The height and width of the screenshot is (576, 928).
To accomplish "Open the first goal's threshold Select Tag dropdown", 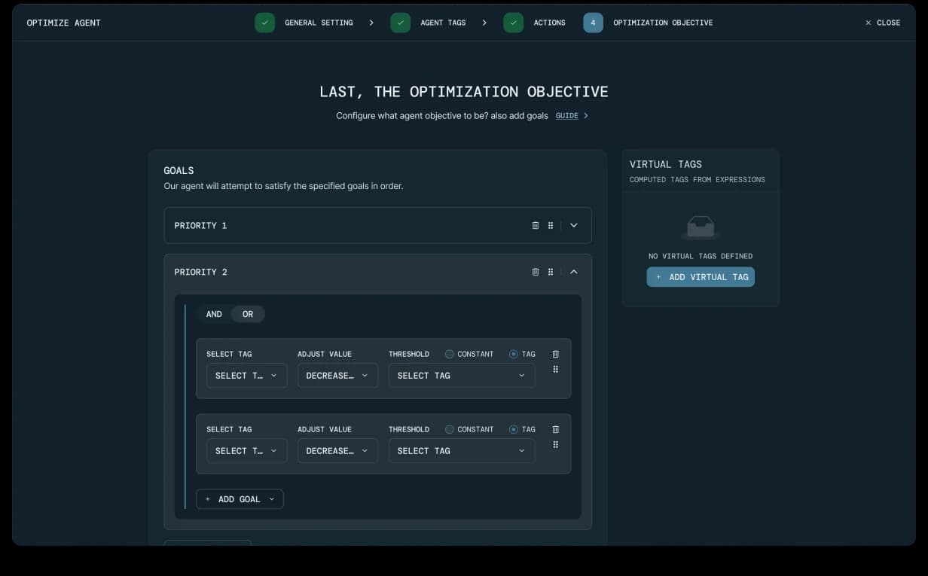I will pyautogui.click(x=462, y=376).
